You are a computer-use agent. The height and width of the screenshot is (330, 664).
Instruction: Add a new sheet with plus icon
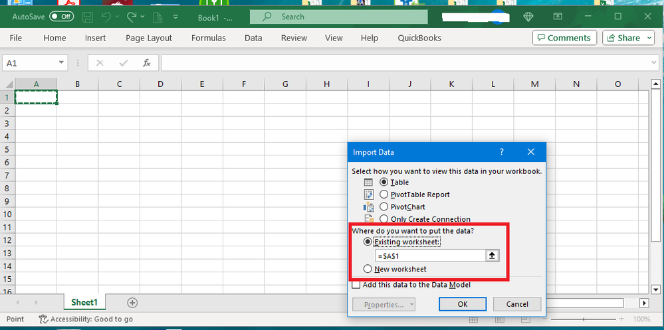click(x=132, y=303)
